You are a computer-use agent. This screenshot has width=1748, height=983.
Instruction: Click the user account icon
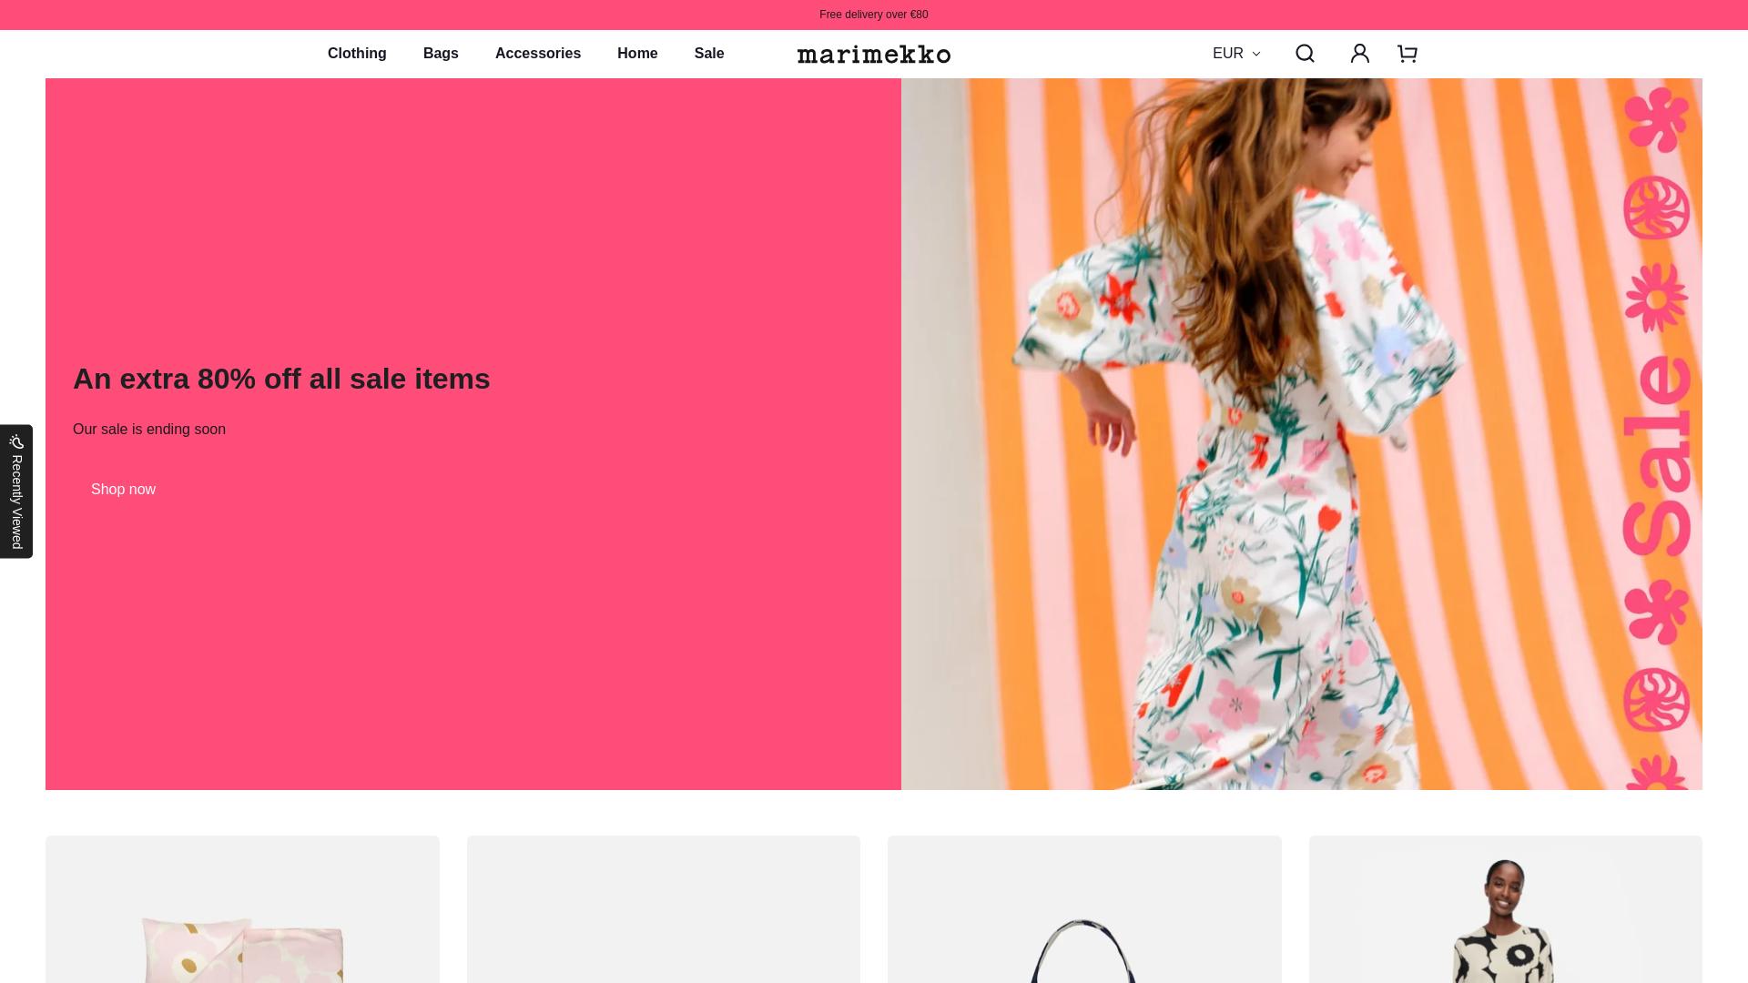(x=1359, y=54)
